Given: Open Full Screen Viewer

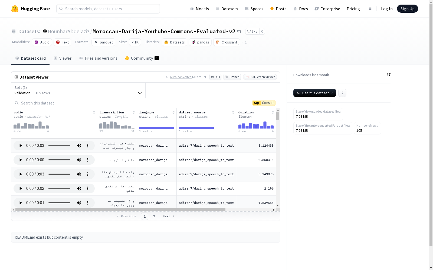Looking at the screenshot, I should tap(260, 77).
